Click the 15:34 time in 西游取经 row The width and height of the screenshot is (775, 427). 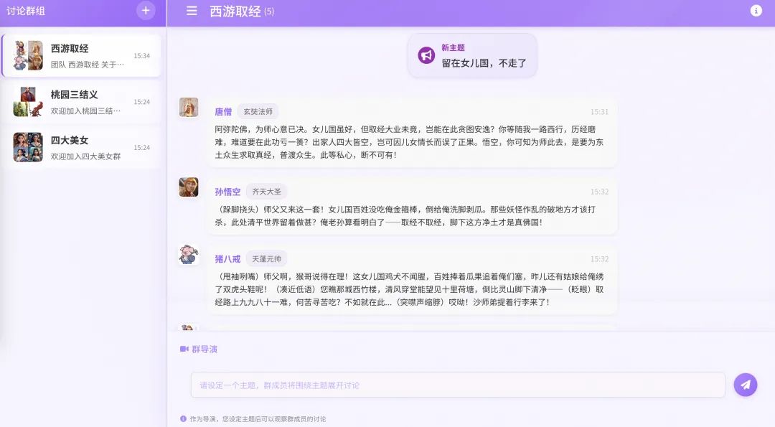coord(142,56)
